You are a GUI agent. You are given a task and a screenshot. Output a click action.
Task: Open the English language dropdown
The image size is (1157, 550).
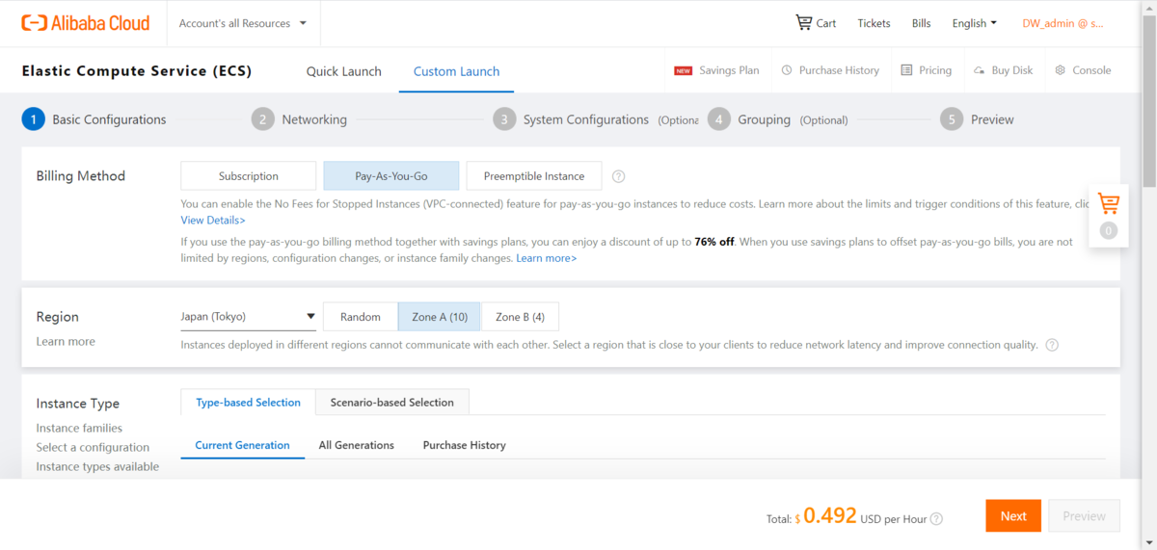pos(975,23)
